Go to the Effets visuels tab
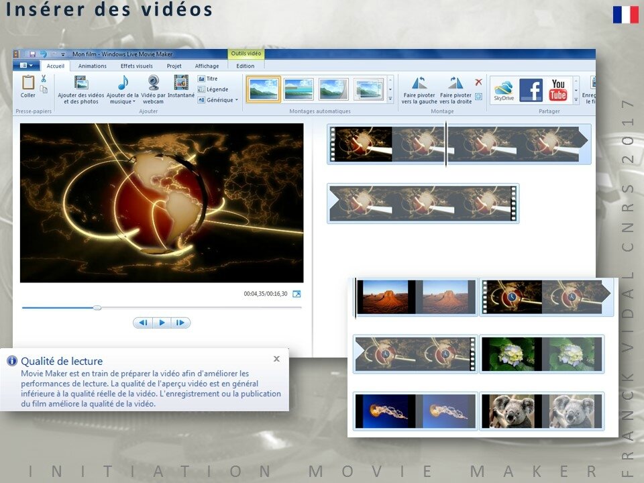 point(136,66)
